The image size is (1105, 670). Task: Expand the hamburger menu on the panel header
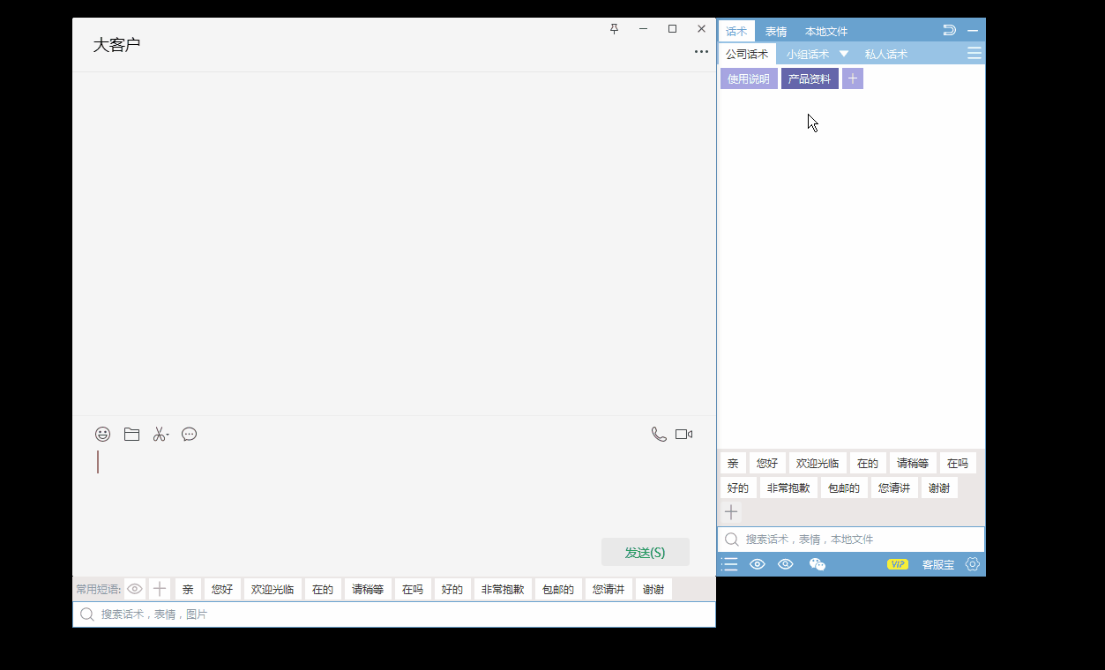tap(974, 53)
